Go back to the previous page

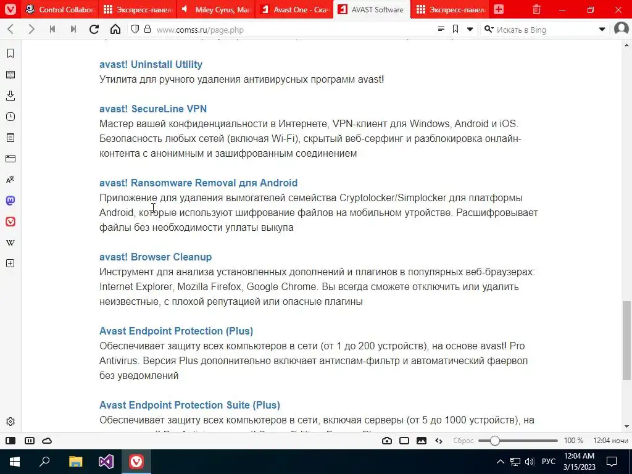(11, 30)
